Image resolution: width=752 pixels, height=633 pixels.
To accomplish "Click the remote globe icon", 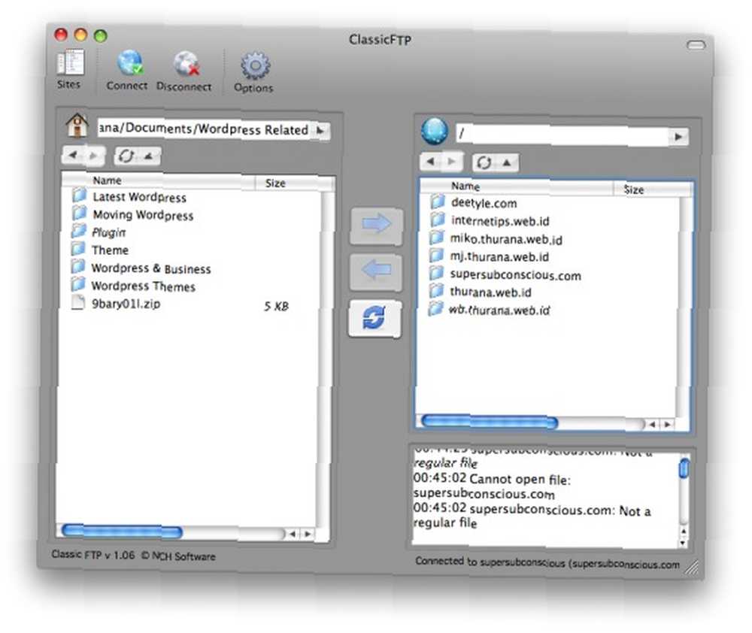I will pos(435,131).
